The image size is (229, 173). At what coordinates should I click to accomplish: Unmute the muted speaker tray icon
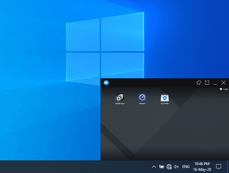[x=176, y=167]
